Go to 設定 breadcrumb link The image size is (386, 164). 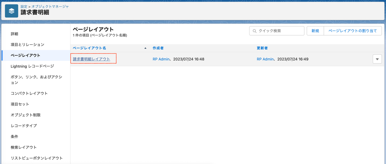point(24,6)
